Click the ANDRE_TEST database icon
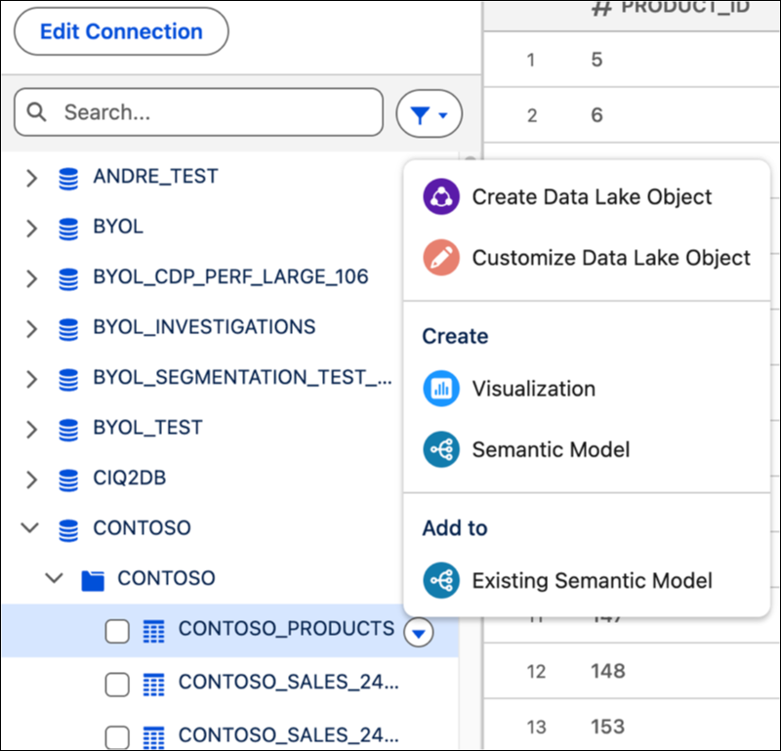Viewport: 781px width, 751px height. [68, 179]
